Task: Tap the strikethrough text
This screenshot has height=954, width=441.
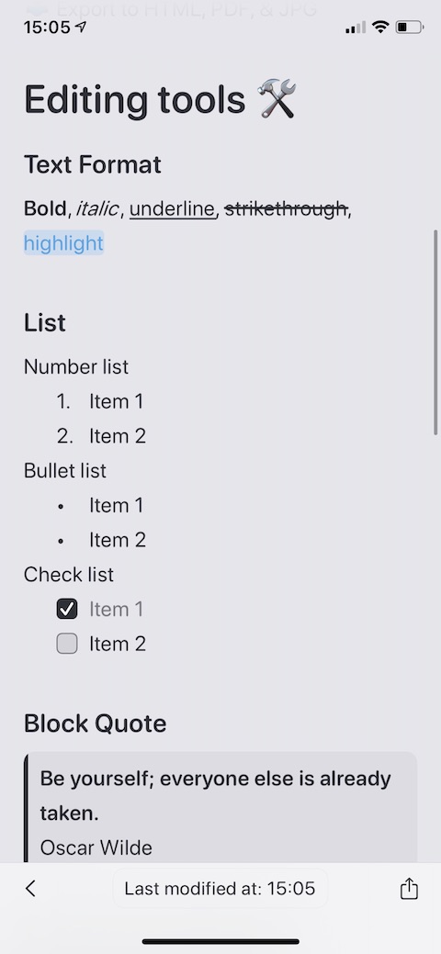Action: coord(286,208)
